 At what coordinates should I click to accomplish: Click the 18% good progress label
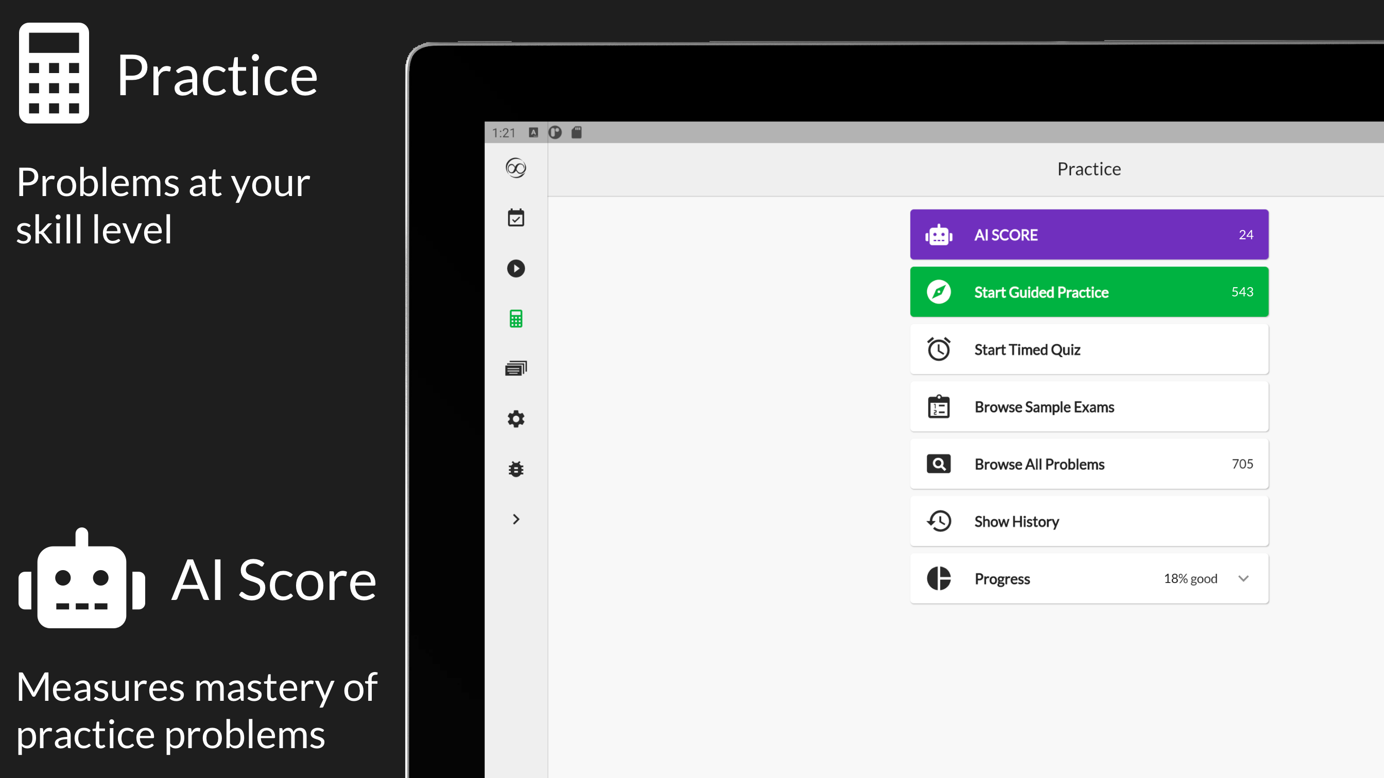(1190, 579)
